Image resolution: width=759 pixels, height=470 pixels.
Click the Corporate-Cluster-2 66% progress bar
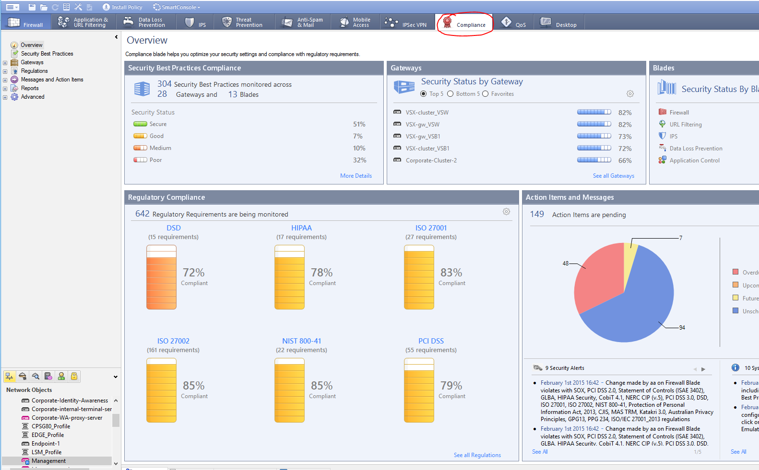coord(594,160)
